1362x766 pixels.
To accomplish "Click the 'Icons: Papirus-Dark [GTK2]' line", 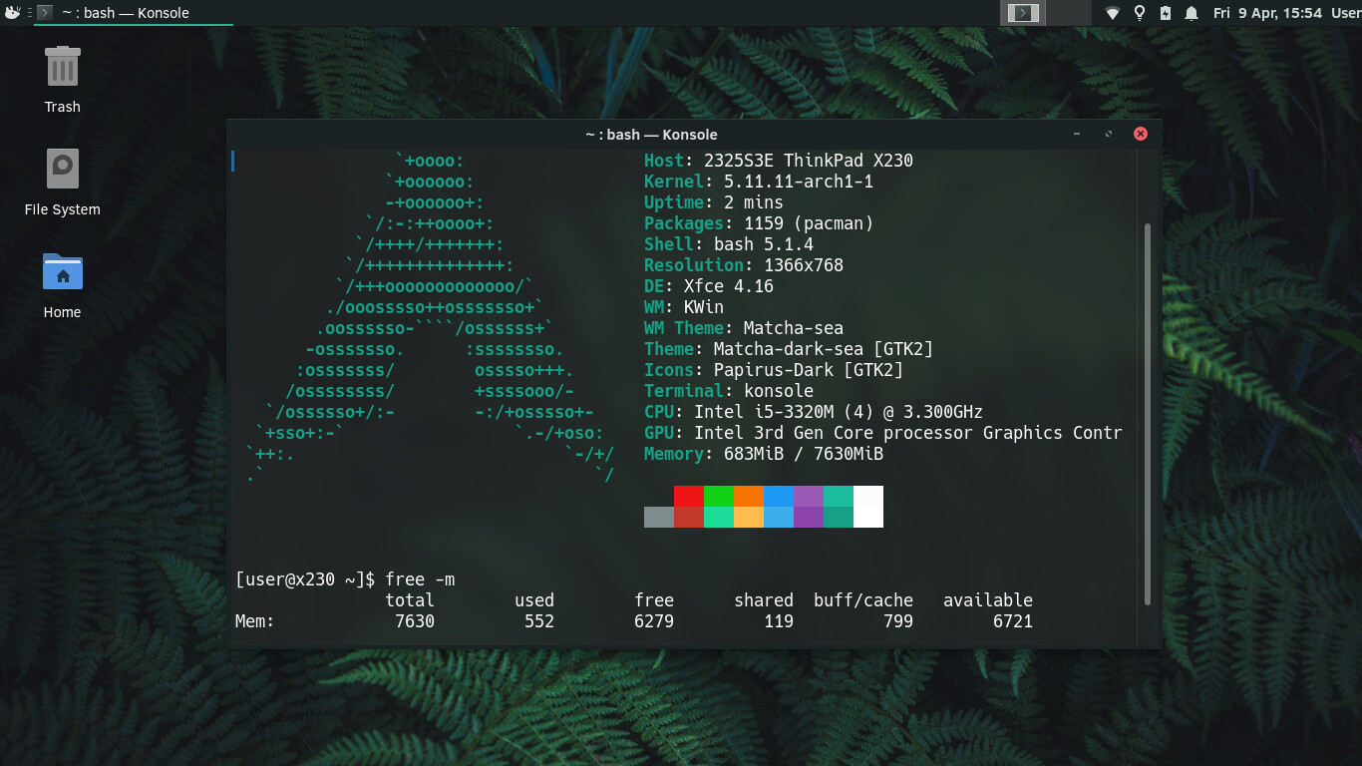I will [774, 370].
